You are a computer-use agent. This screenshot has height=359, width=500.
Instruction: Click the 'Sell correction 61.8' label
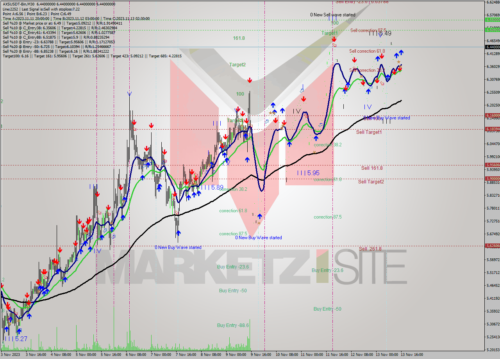coord(367,51)
